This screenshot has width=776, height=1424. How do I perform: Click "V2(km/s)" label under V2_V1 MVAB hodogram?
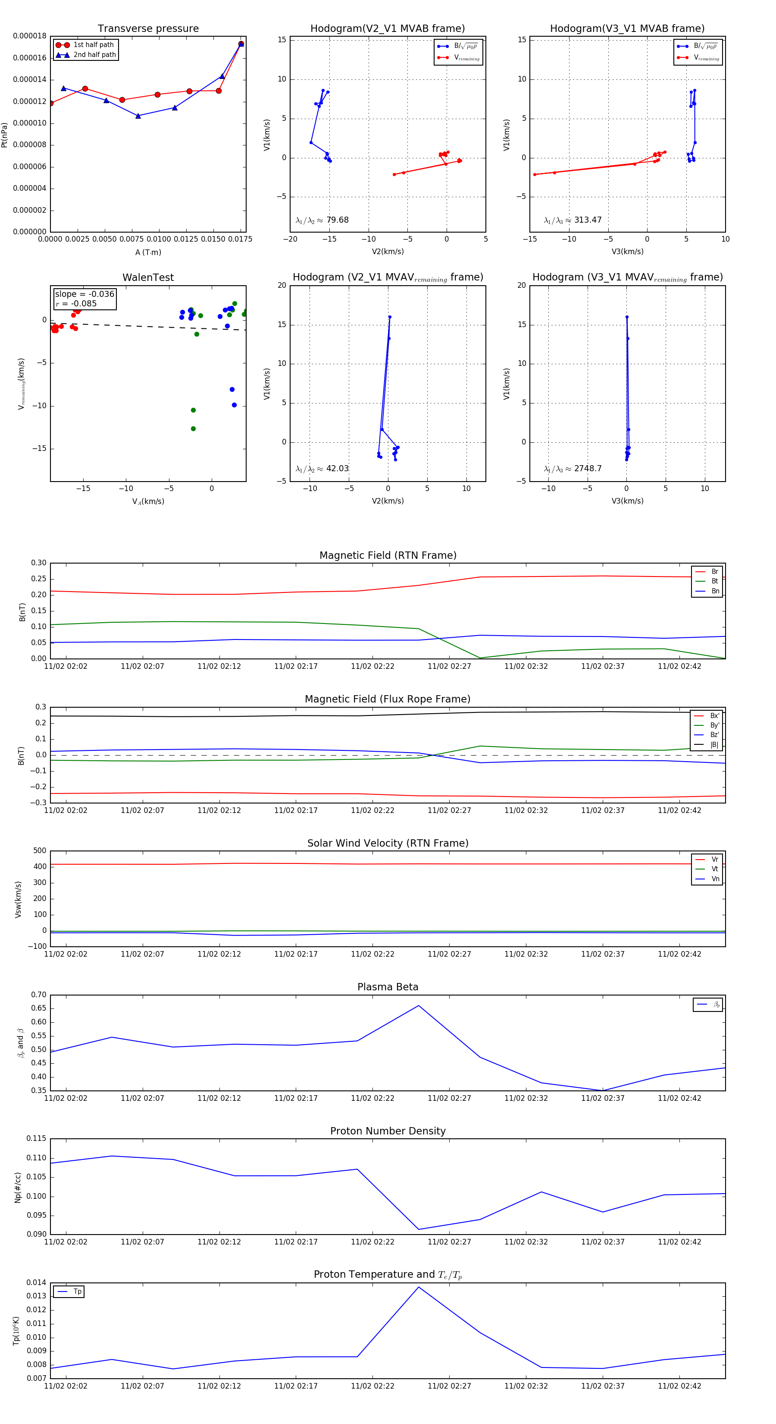[x=388, y=252]
